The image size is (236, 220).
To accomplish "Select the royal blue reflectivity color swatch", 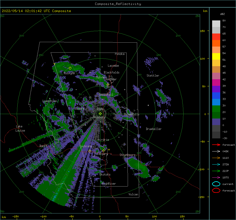I will (x=216, y=95).
